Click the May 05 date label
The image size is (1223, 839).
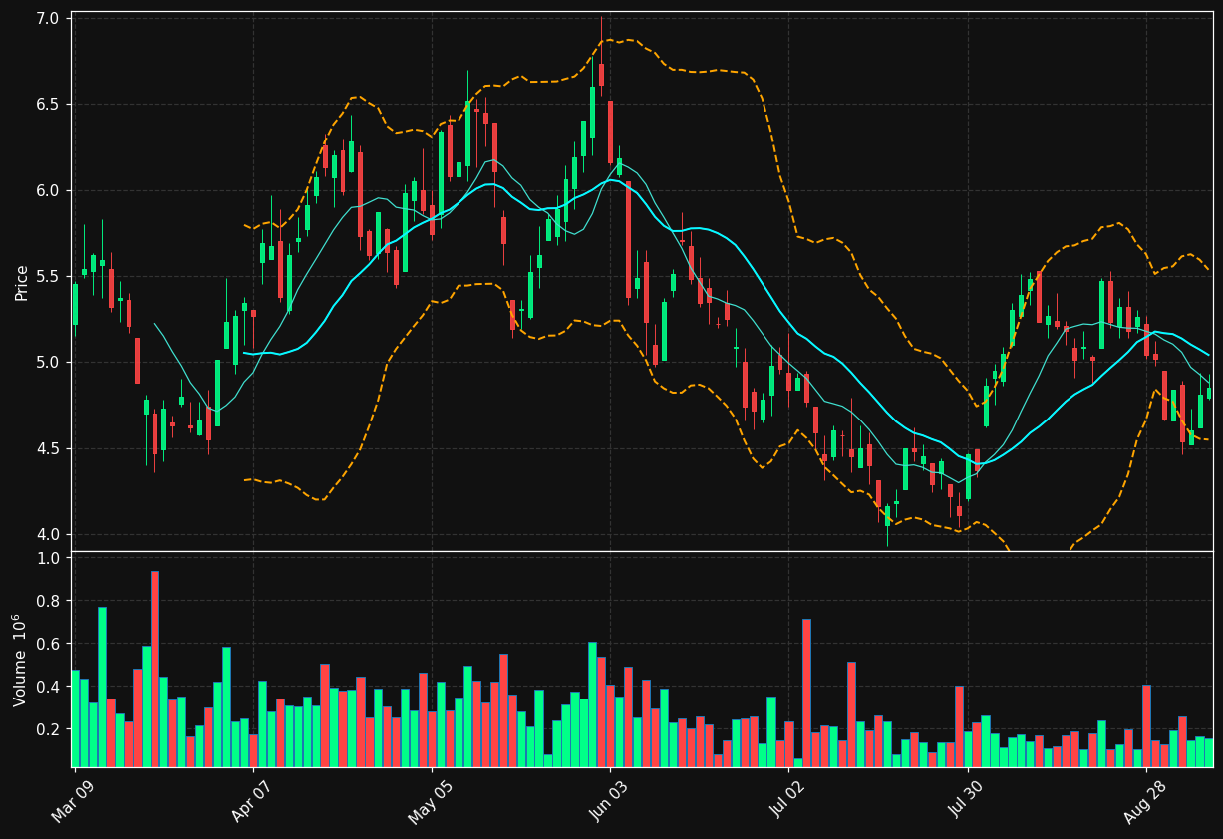tap(429, 803)
